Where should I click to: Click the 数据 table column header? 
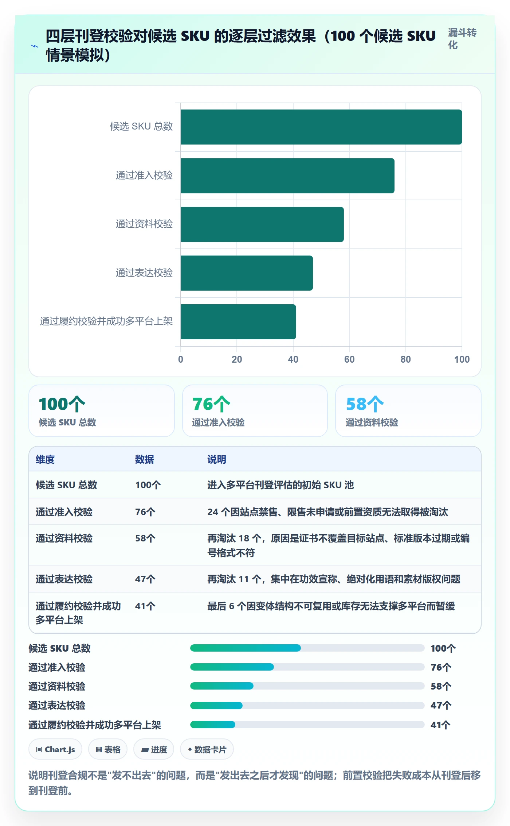tap(145, 459)
